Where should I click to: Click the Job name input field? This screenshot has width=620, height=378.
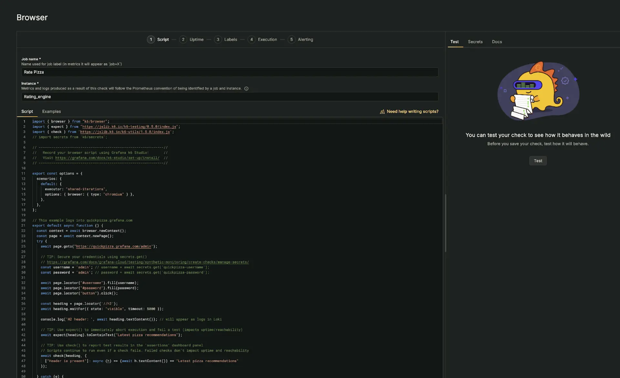pos(230,72)
